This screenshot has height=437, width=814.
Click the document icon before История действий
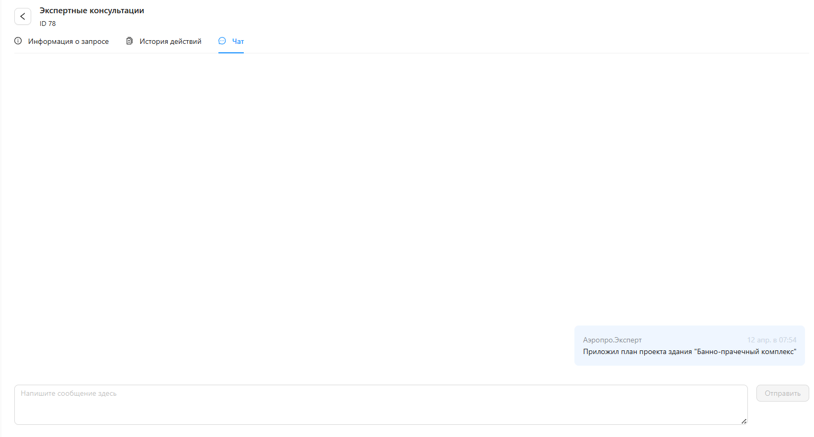tap(130, 41)
